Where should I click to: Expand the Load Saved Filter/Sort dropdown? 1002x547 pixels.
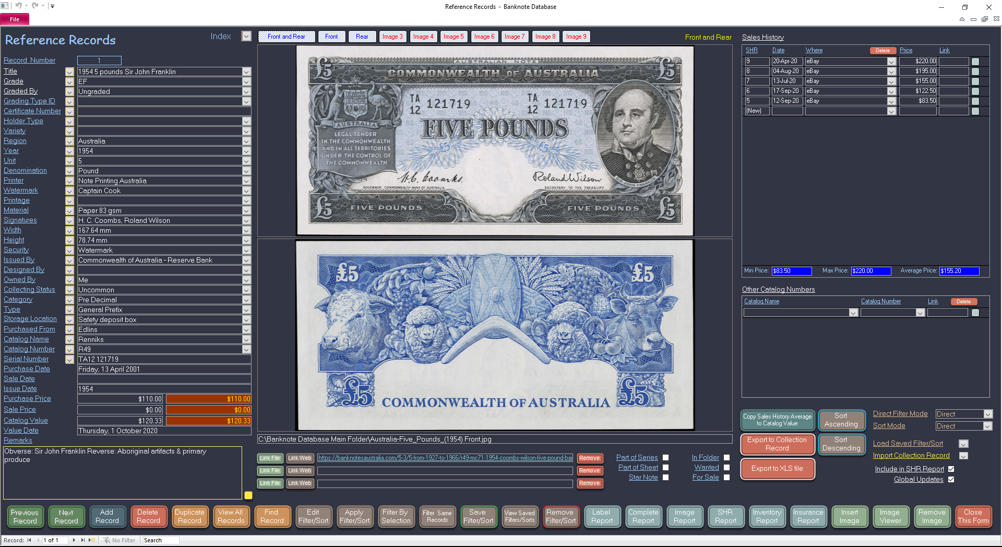point(964,444)
